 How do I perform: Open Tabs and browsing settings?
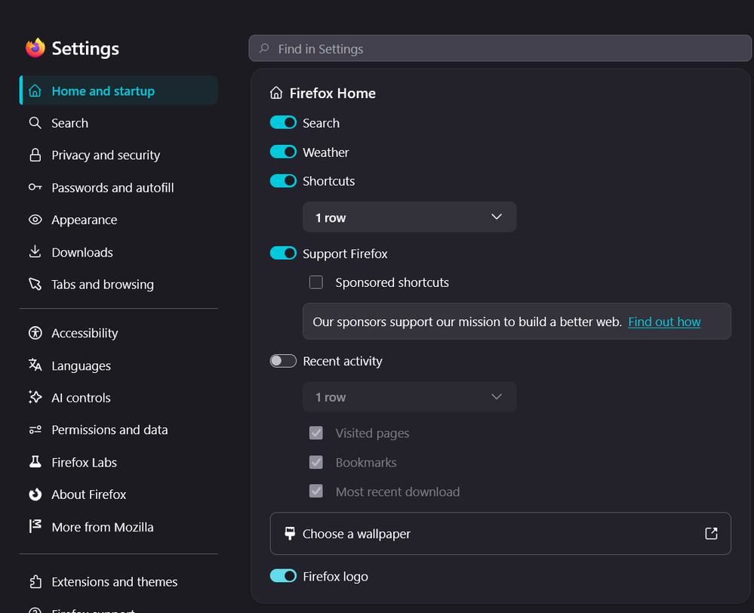[118, 284]
